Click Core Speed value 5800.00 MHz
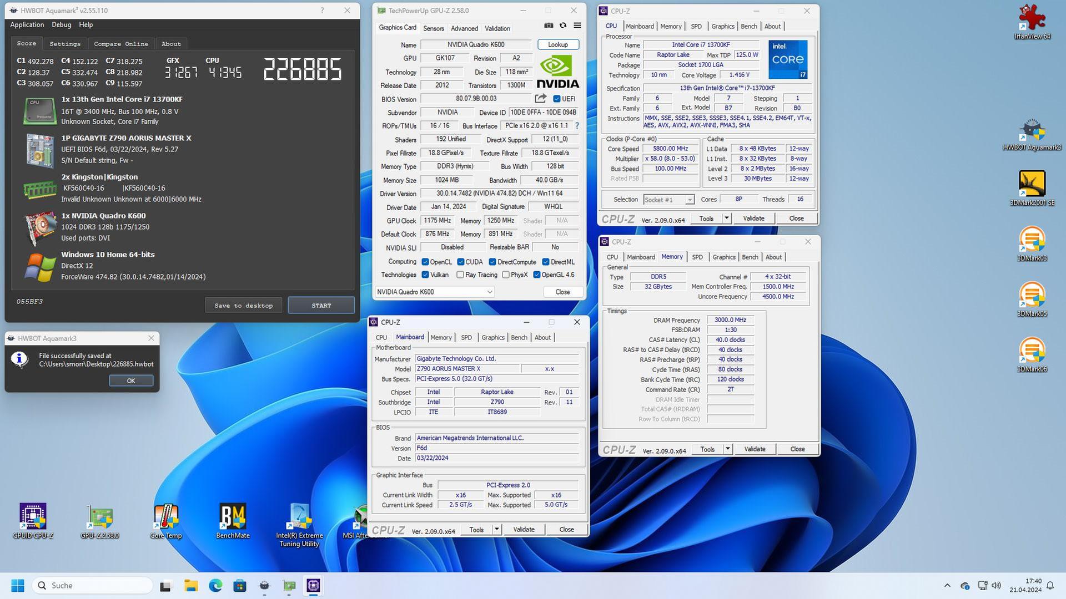Viewport: 1066px width, 599px height. tap(670, 149)
